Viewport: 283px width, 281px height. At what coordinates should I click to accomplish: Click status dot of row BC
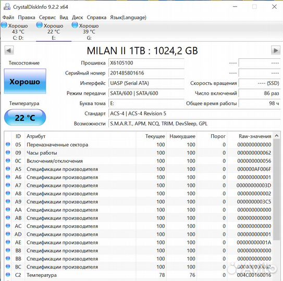(x=8, y=266)
